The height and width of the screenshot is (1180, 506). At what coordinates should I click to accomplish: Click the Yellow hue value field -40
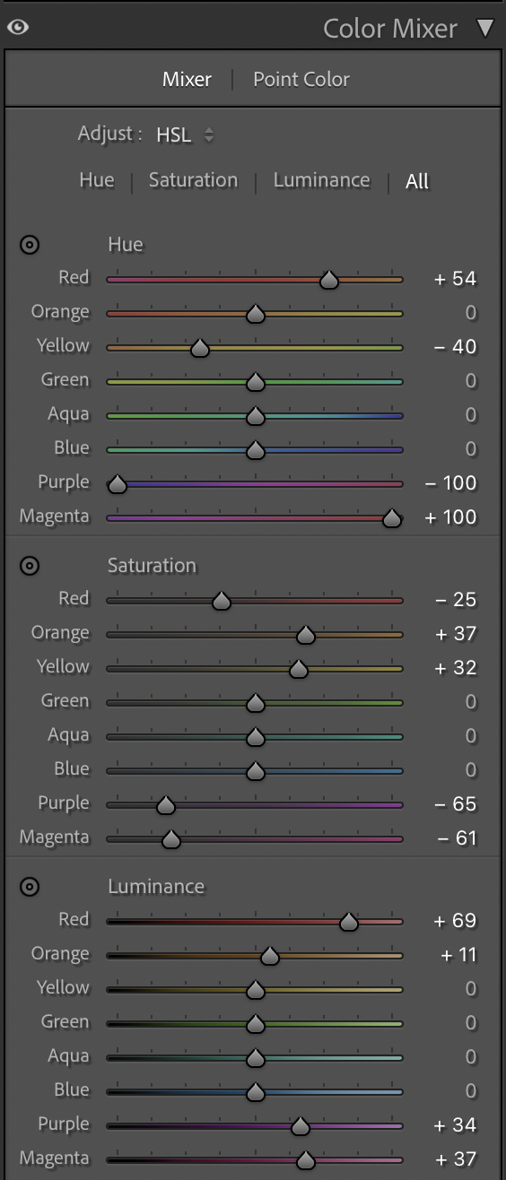pos(455,347)
